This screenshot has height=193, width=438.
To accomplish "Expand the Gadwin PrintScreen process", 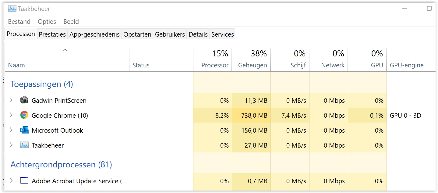I will click(x=11, y=100).
